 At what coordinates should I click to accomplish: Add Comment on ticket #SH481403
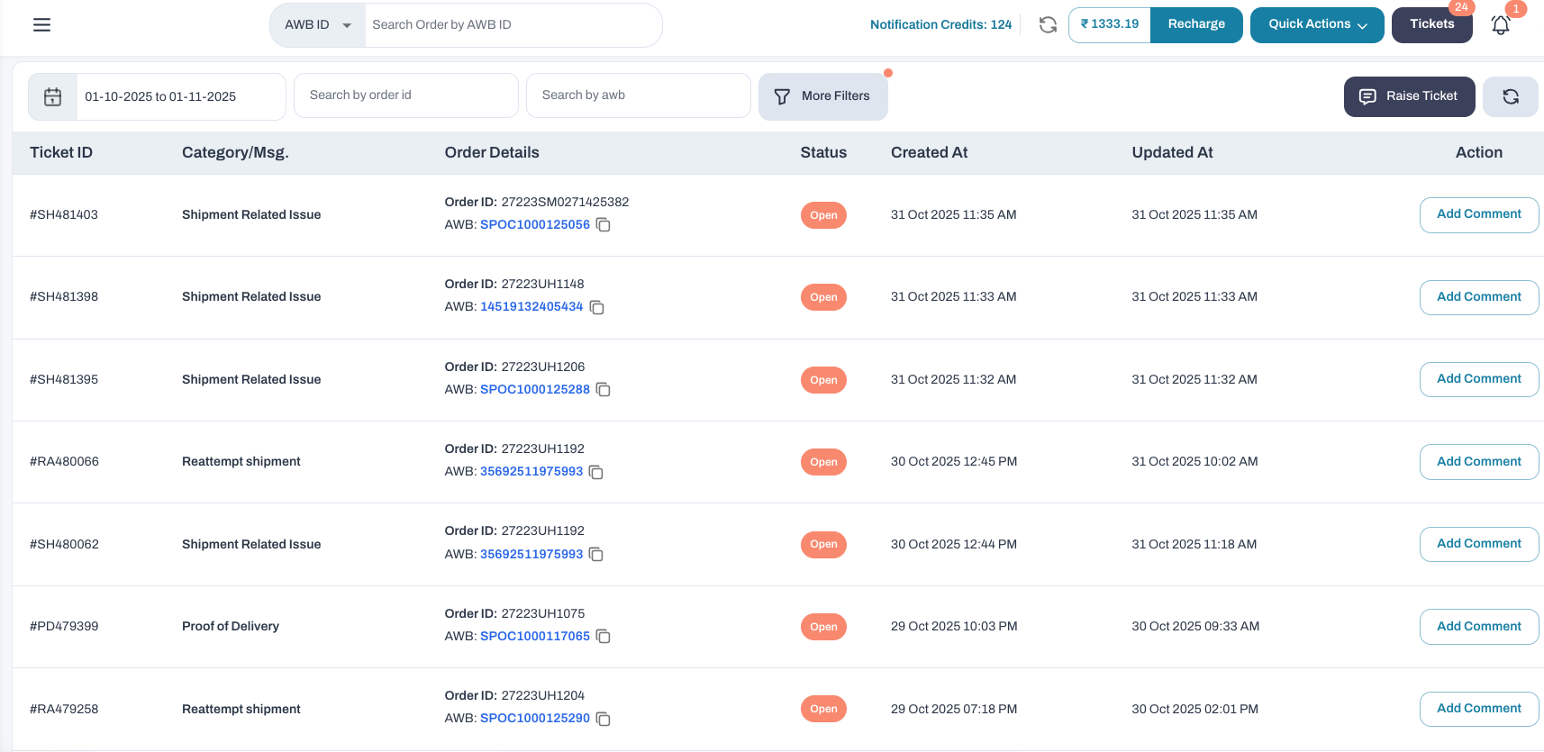(1478, 214)
